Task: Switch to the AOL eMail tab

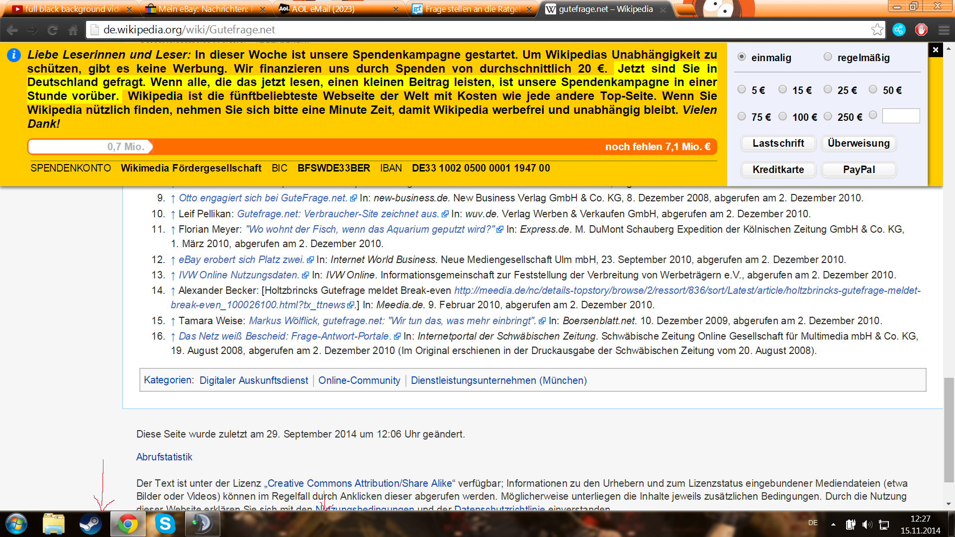Action: click(x=323, y=9)
